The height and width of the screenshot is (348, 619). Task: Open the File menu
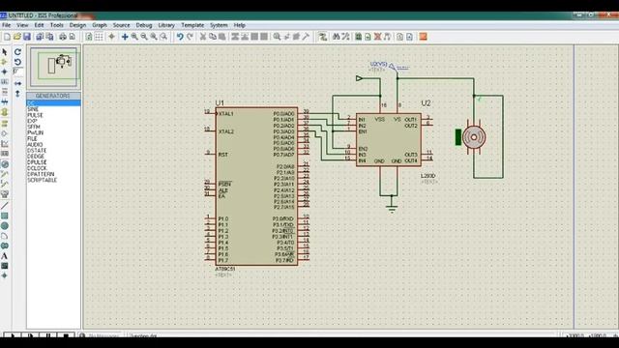pos(7,25)
